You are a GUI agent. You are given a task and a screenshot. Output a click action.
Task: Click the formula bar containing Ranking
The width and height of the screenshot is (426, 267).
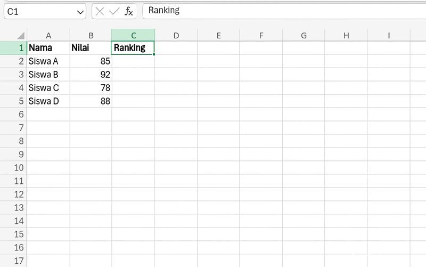tap(284, 11)
